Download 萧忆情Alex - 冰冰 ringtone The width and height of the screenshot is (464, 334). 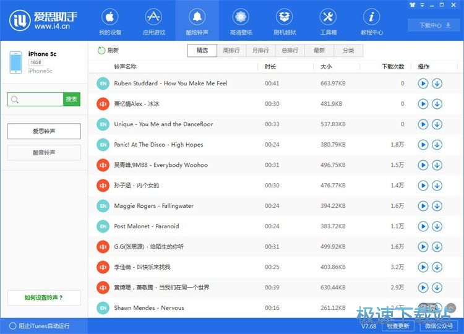437,104
